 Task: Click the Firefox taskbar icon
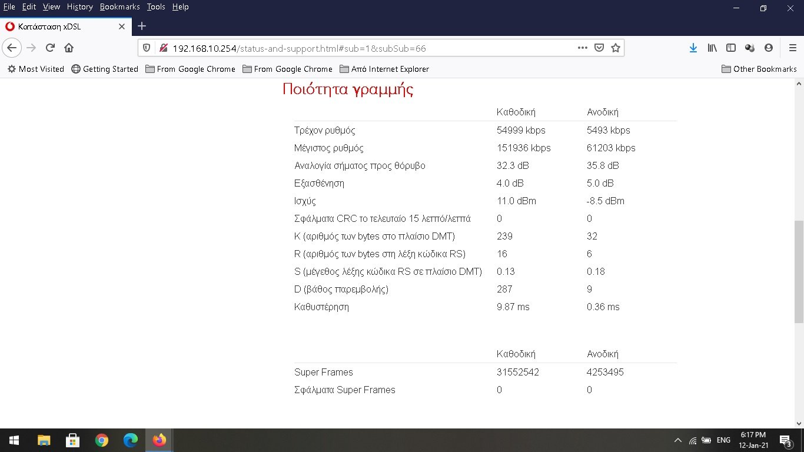160,440
